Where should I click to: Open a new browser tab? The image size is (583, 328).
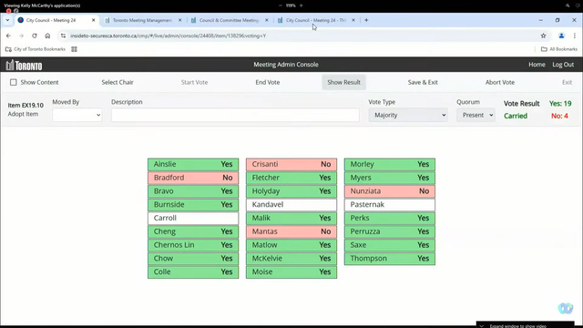coord(366,20)
